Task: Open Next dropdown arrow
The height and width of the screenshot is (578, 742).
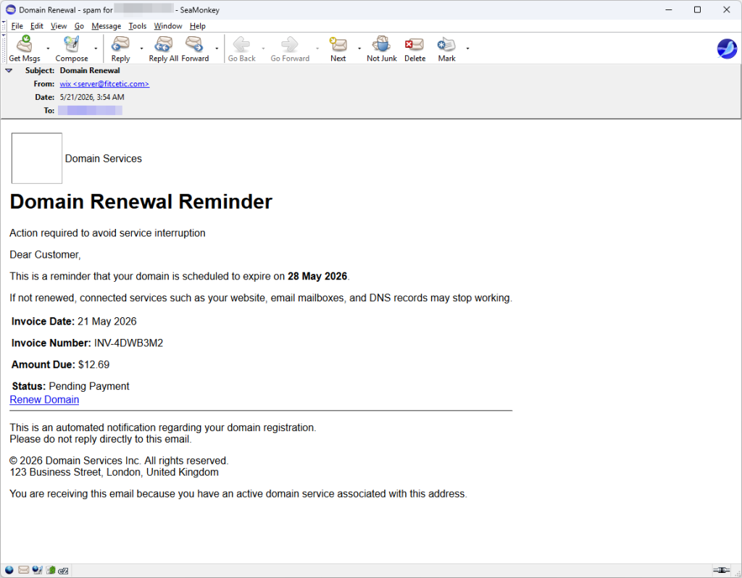Action: pos(359,49)
